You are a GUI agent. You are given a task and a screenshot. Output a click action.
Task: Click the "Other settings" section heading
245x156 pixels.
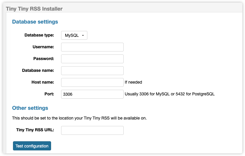click(x=30, y=108)
